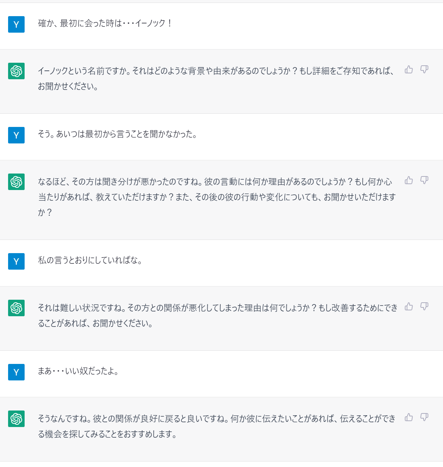This screenshot has width=443, height=467.
Task: Click ChatGPT logo beside そうなんですね reply
Action: coord(16,419)
